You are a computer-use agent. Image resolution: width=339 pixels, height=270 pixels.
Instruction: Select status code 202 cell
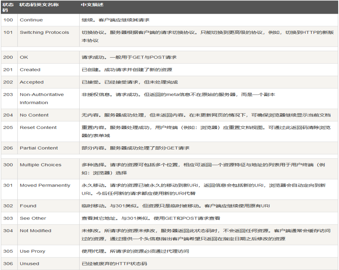(9, 82)
